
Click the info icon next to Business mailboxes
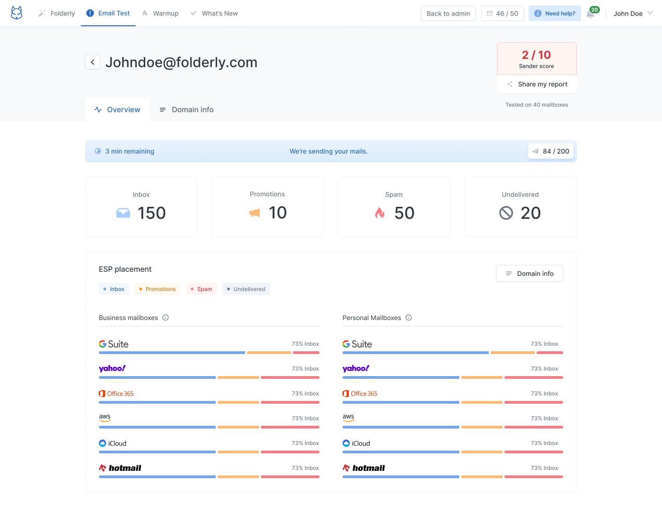point(165,318)
